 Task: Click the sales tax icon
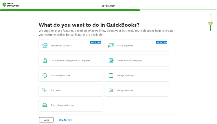(x=111, y=90)
